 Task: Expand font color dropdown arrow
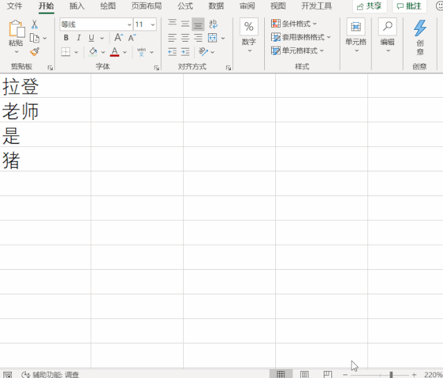[125, 52]
